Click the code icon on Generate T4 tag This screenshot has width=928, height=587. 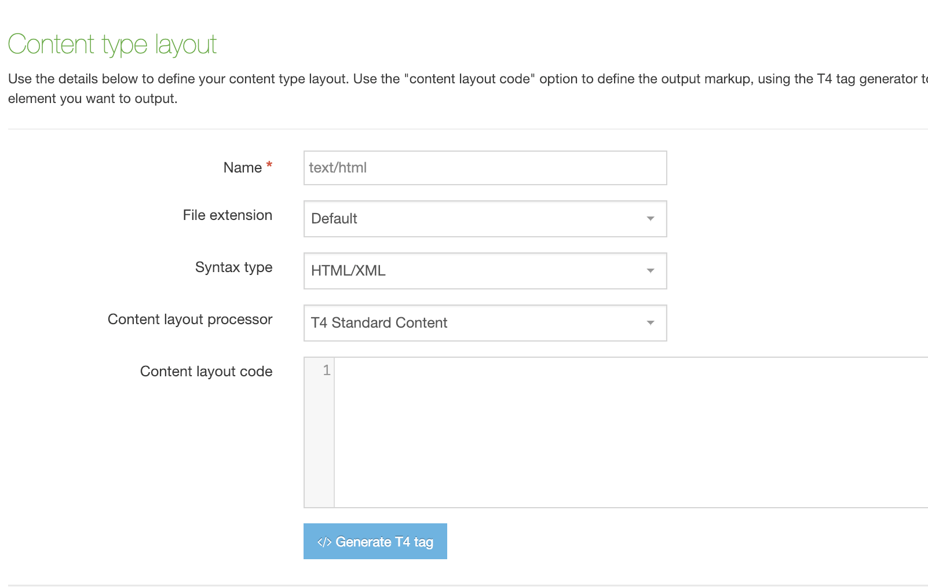324,542
